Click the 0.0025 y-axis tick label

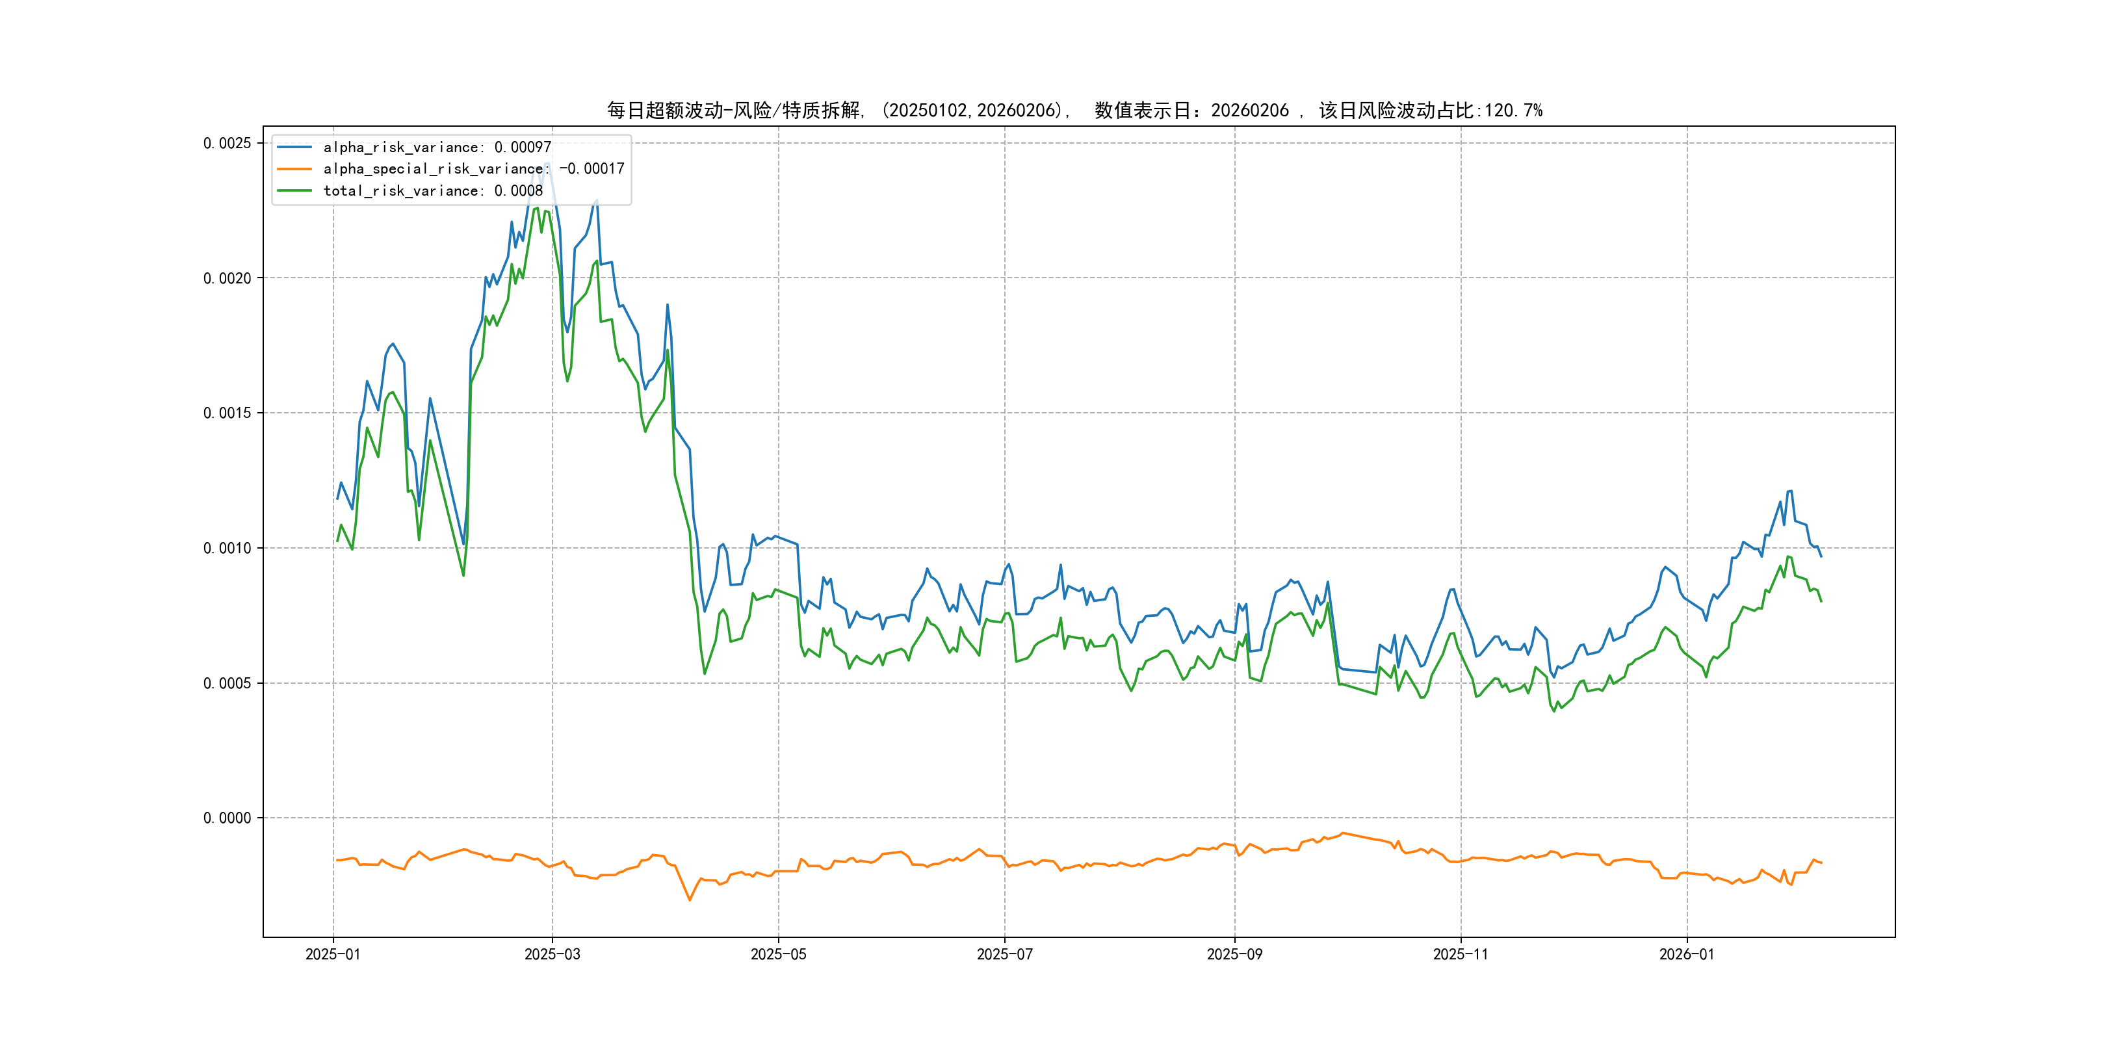[227, 143]
